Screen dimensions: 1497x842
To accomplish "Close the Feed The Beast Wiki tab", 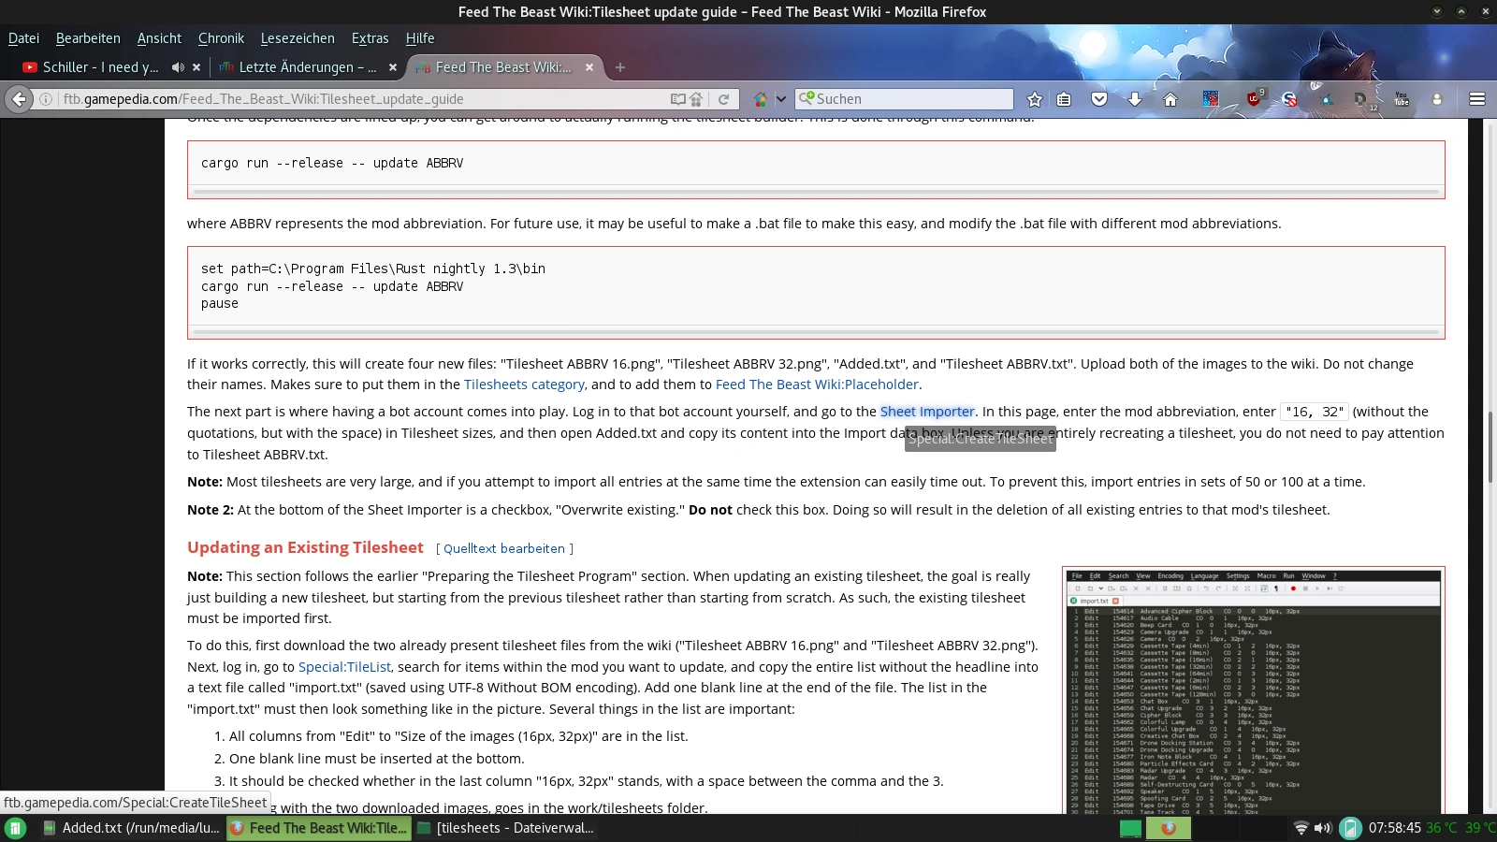I will tap(589, 67).
